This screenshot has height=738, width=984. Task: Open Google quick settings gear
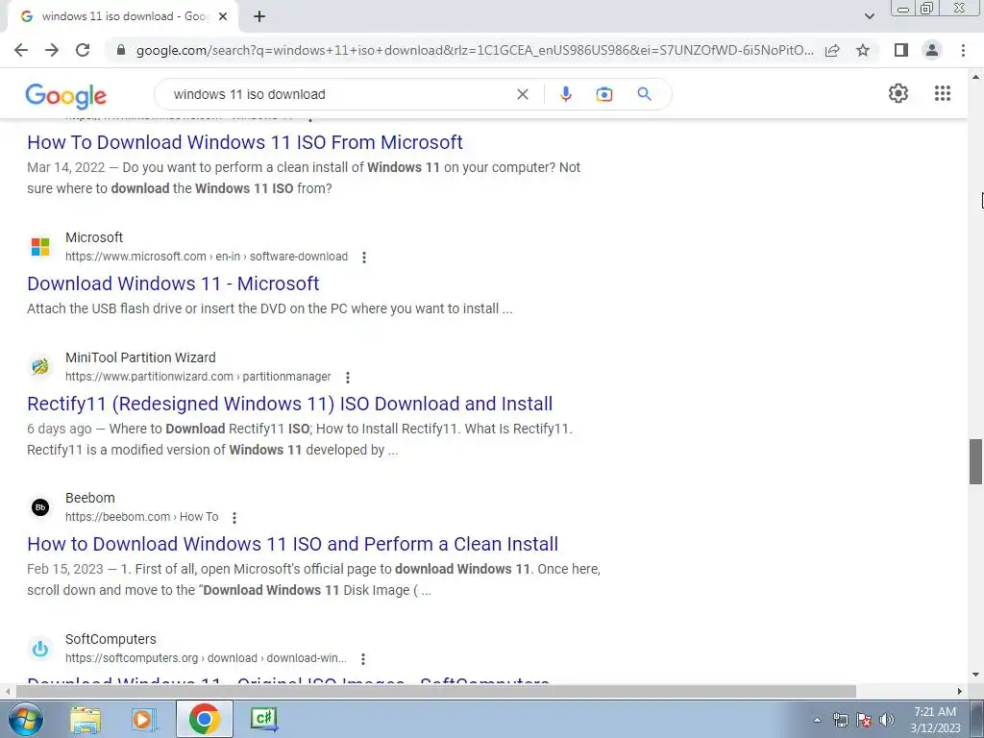(898, 93)
